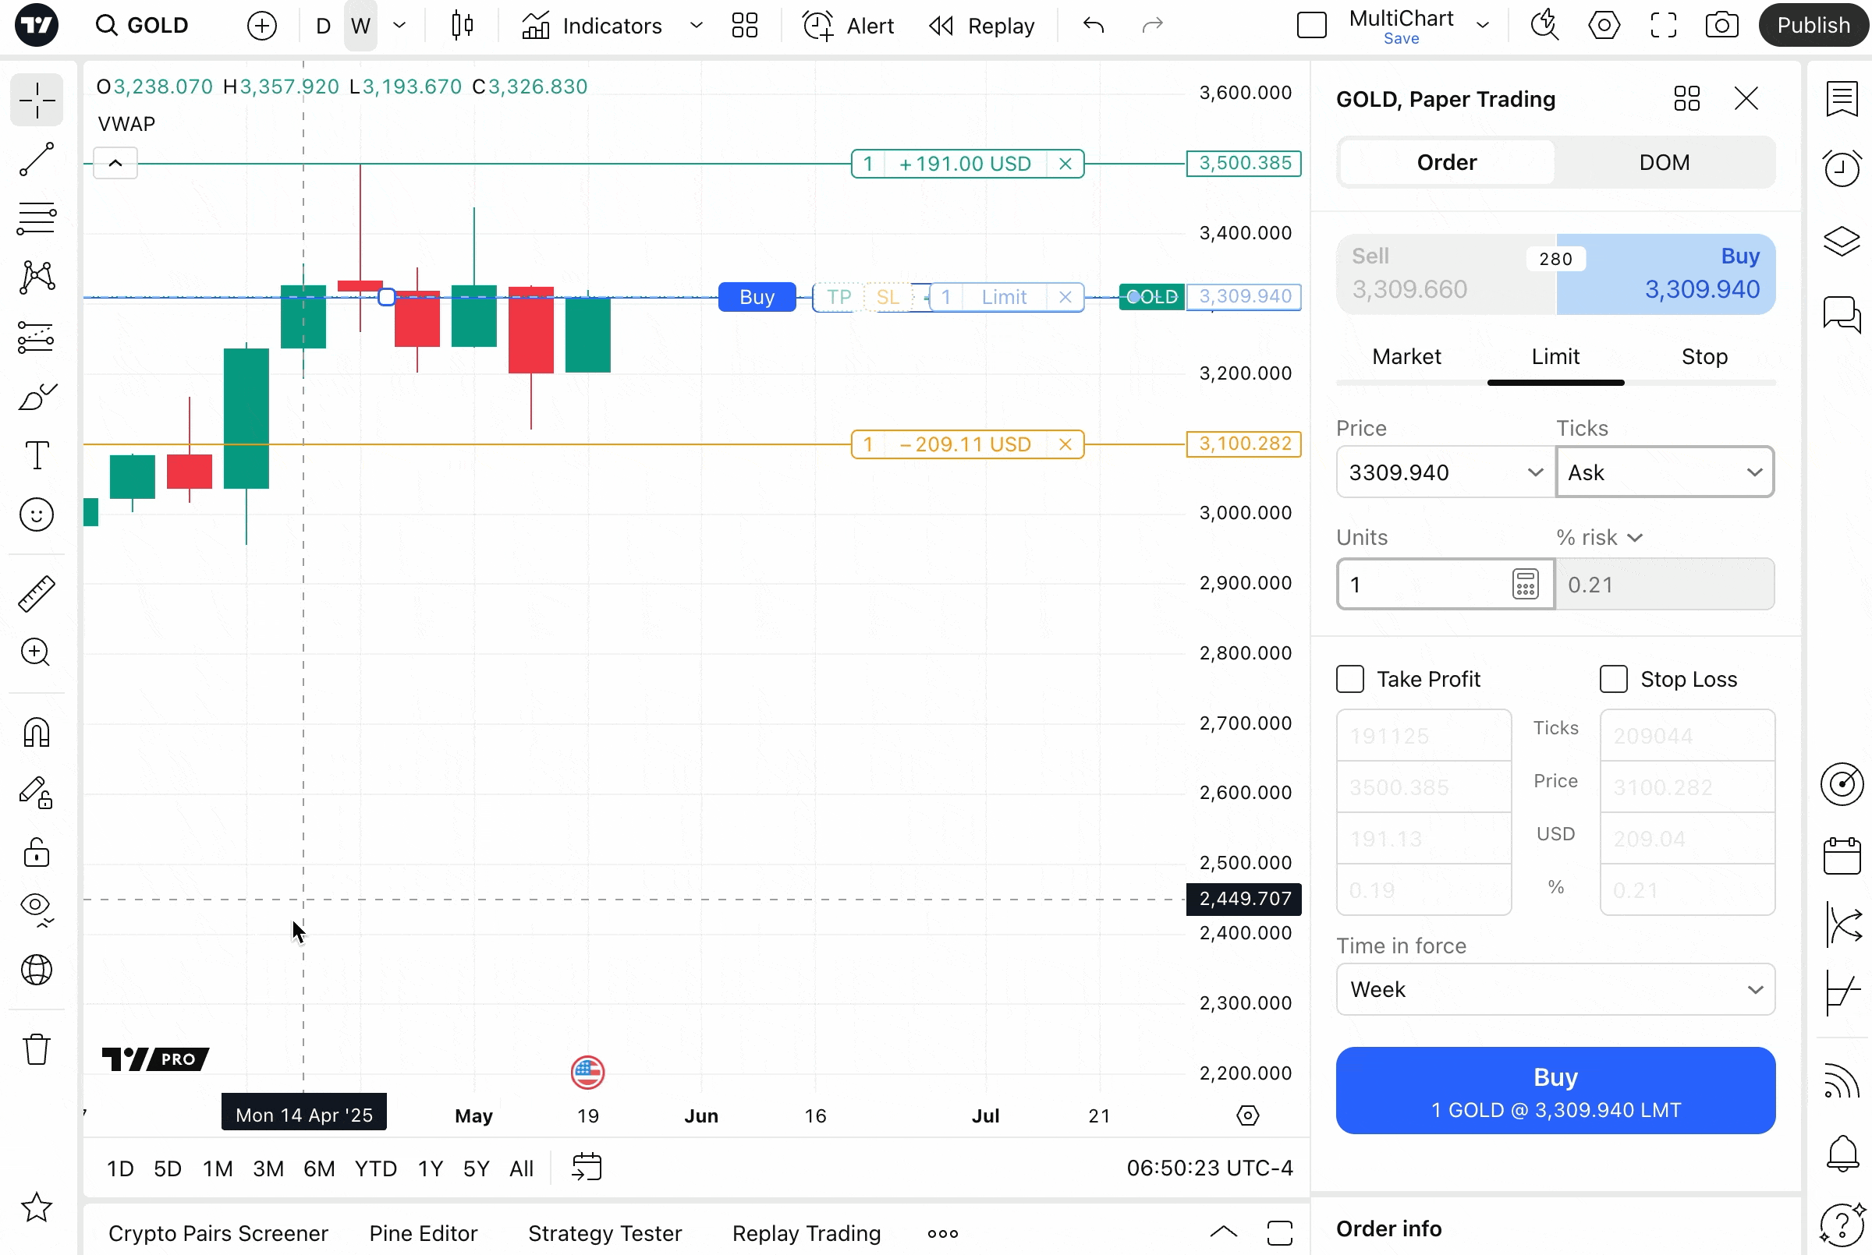Open the Measure ruler tool
Screen dimensions: 1872x1255
click(x=37, y=594)
